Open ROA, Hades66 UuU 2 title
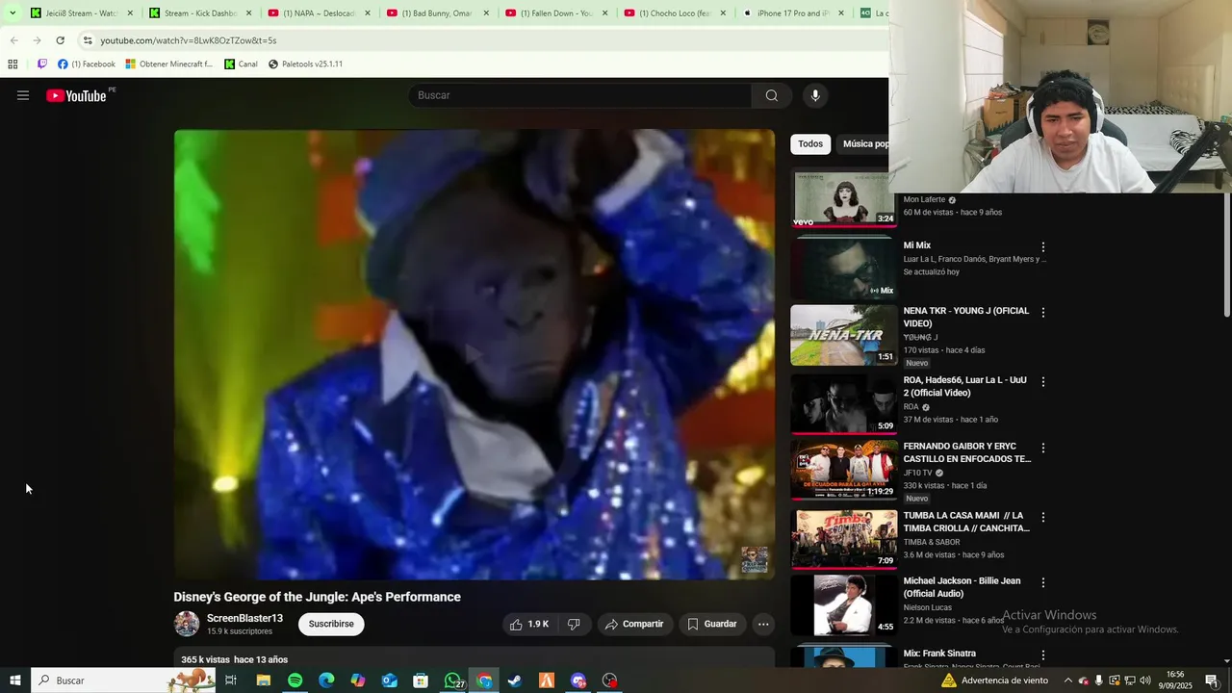The width and height of the screenshot is (1232, 693). [964, 386]
